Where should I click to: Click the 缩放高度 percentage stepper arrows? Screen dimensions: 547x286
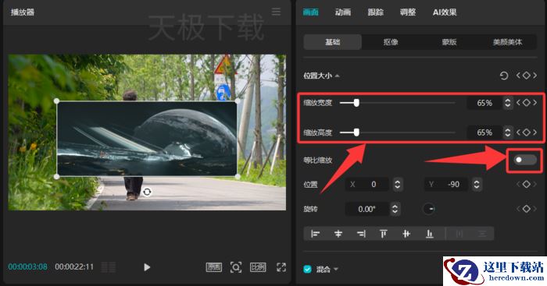click(x=508, y=132)
